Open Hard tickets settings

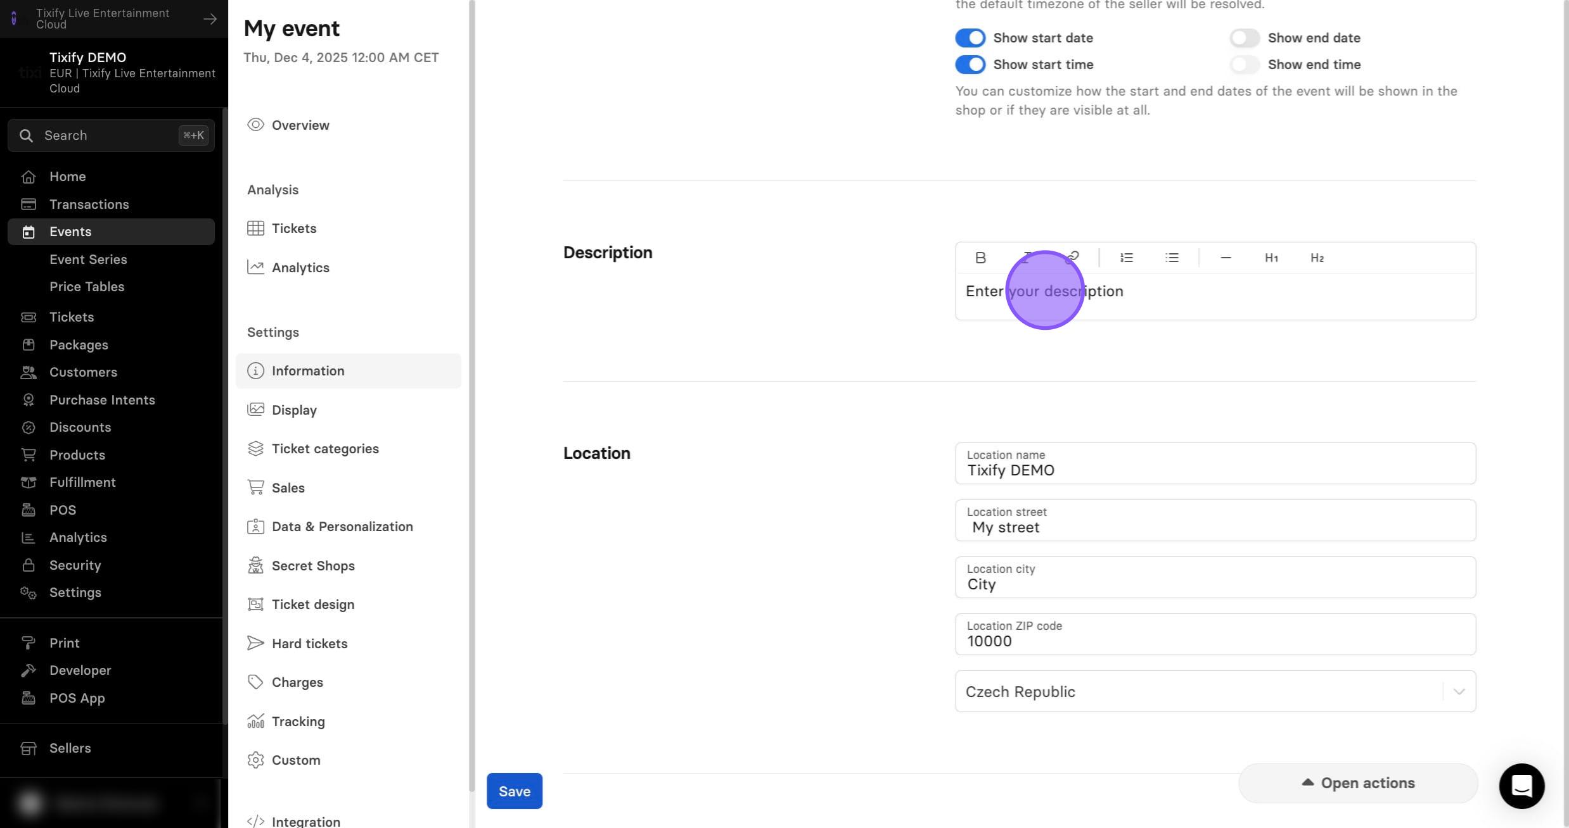(x=349, y=644)
